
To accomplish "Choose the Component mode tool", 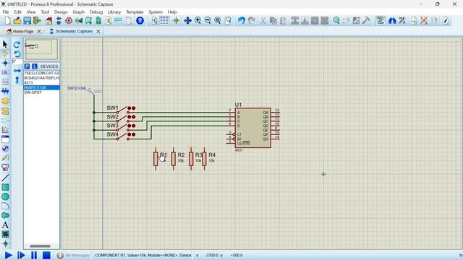I will pos(5,53).
